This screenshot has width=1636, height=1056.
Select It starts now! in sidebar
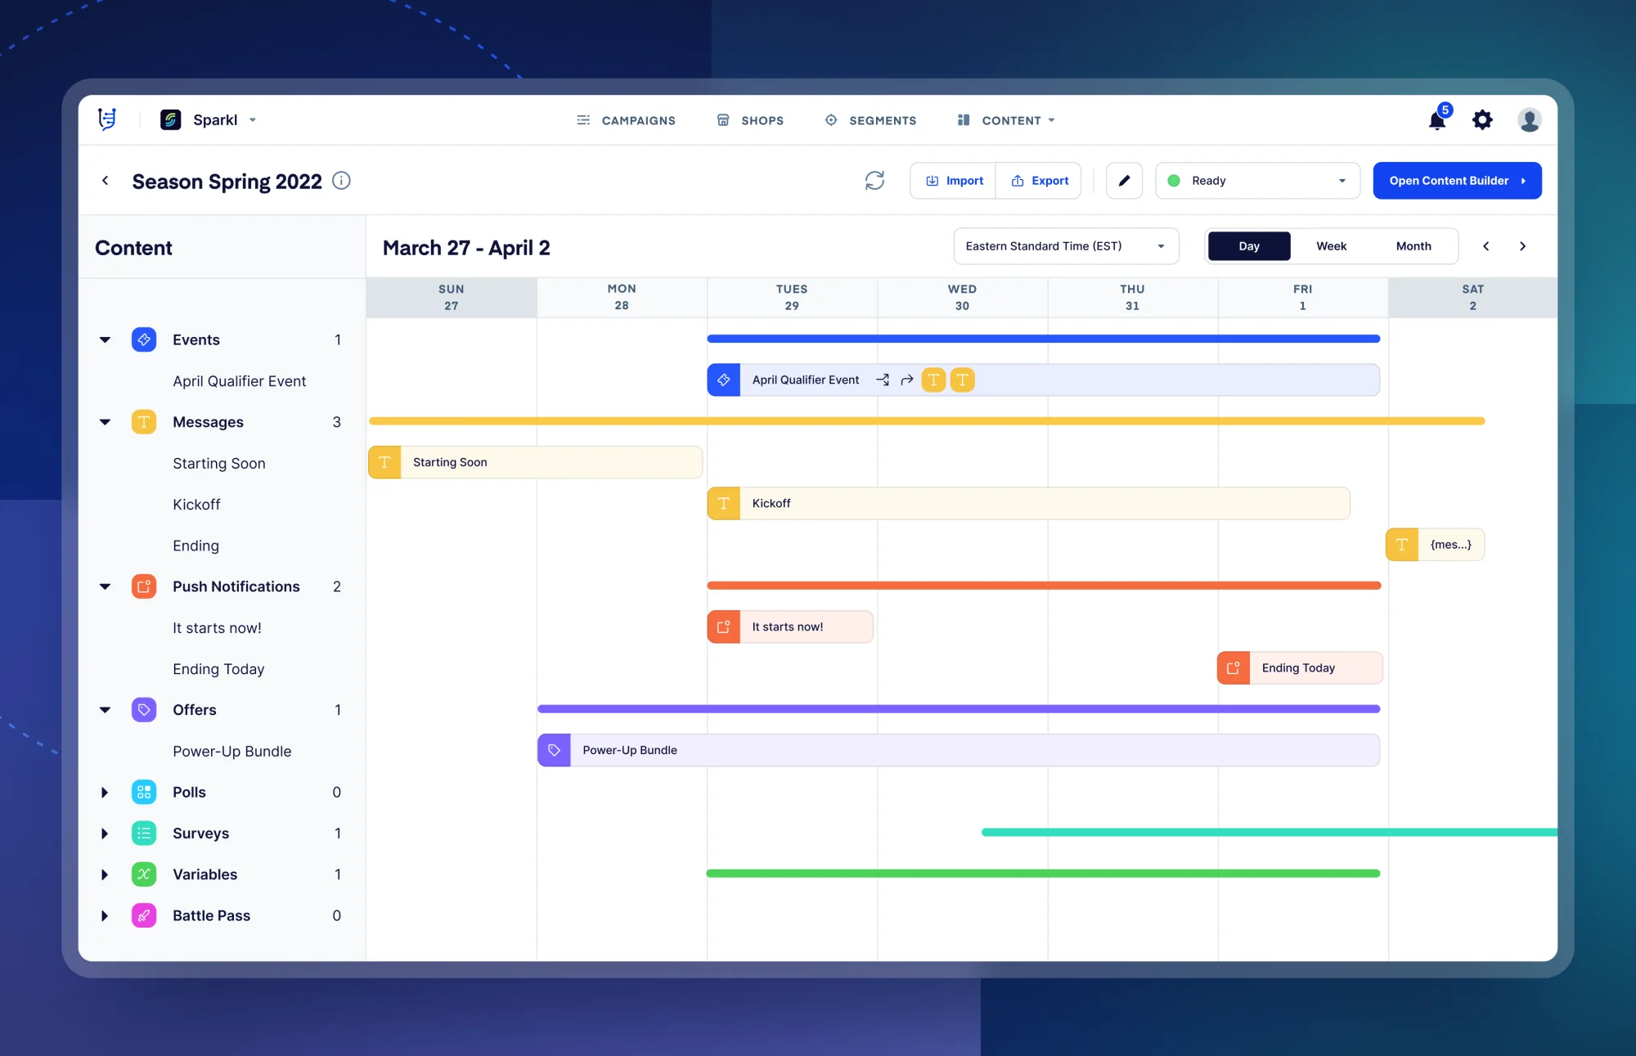point(217,628)
